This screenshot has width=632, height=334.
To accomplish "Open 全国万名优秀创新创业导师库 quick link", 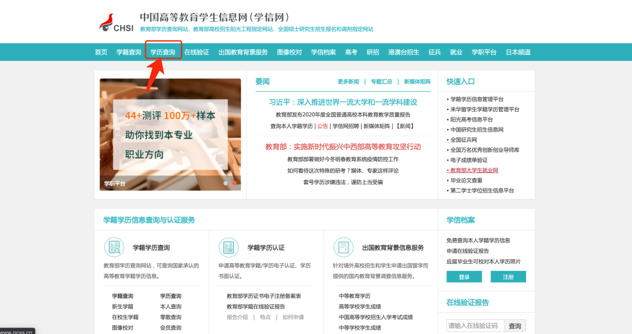I will [x=485, y=150].
